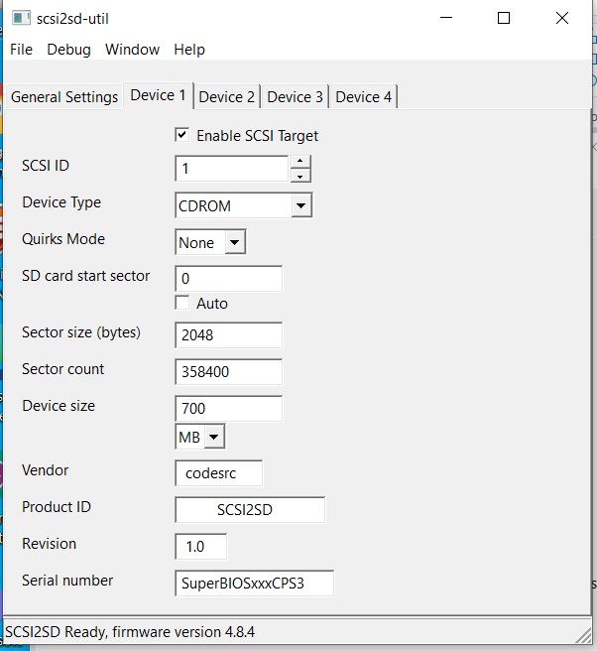Click the Device Type label

click(x=61, y=202)
